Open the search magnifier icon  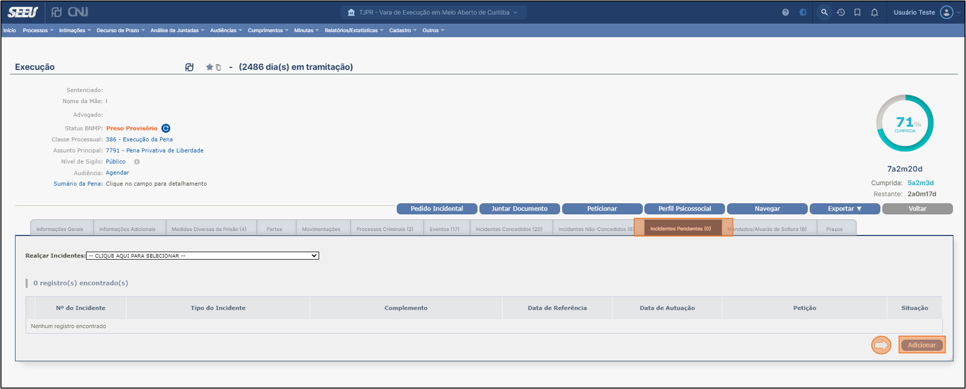[x=824, y=13]
